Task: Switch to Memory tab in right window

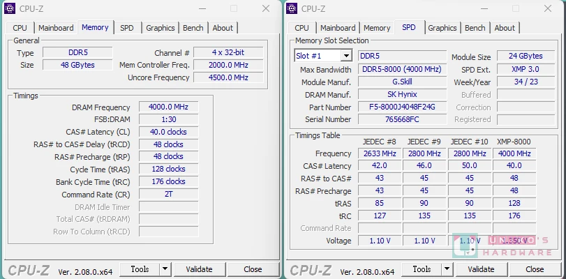Action: [x=377, y=28]
